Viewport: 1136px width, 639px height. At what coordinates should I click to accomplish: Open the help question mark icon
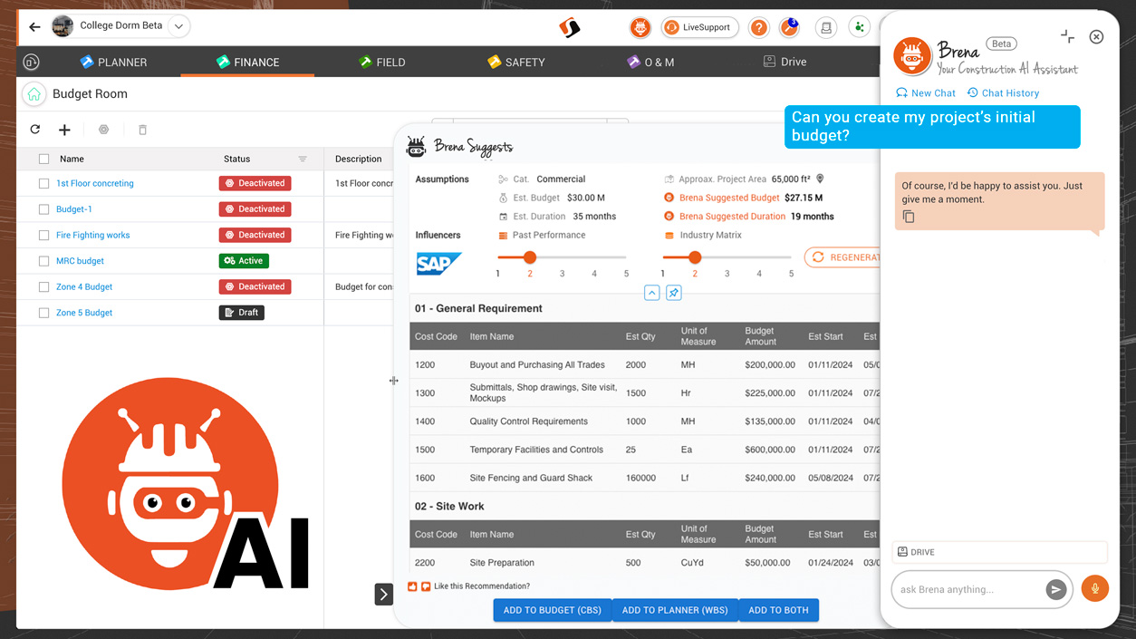tap(759, 27)
